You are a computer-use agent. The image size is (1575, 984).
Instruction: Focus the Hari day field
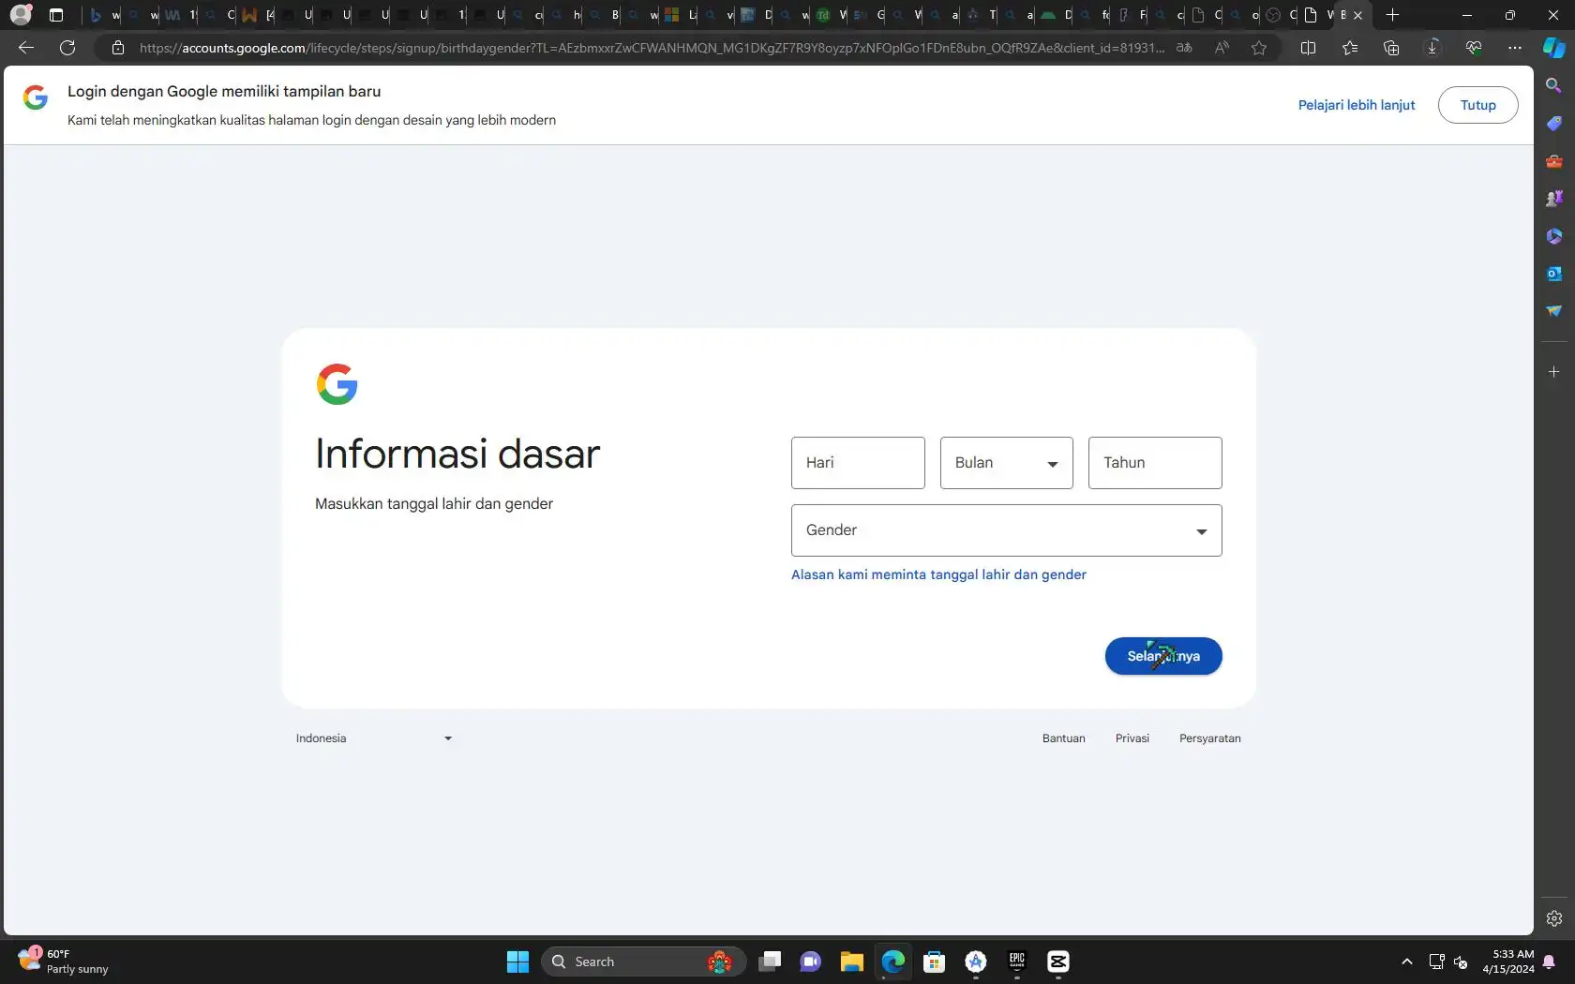[x=858, y=463]
